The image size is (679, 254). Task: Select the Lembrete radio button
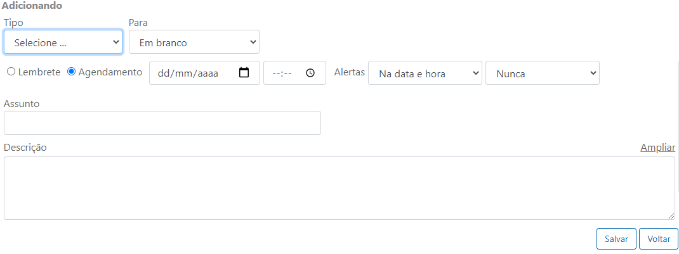click(11, 72)
